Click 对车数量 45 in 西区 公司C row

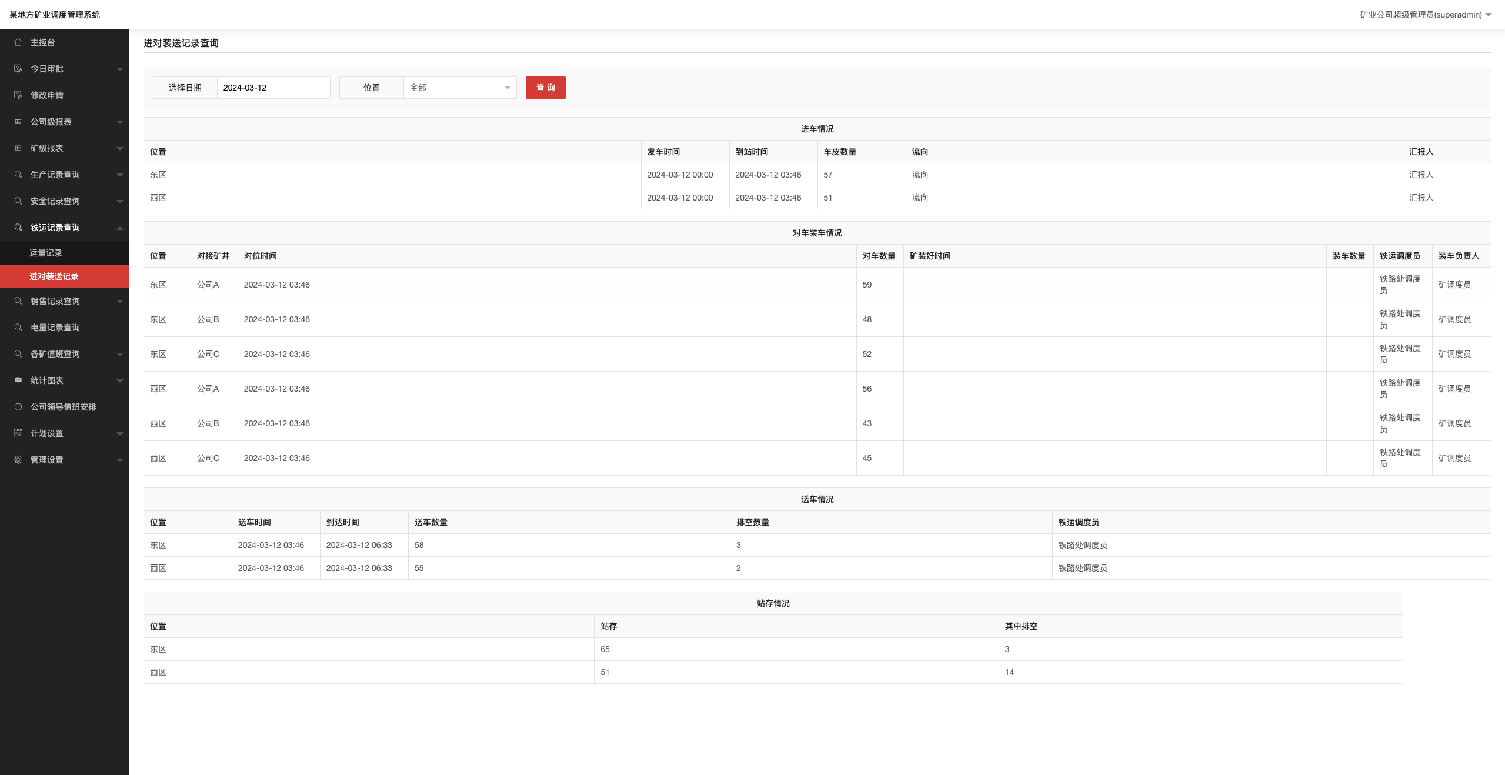(x=867, y=458)
